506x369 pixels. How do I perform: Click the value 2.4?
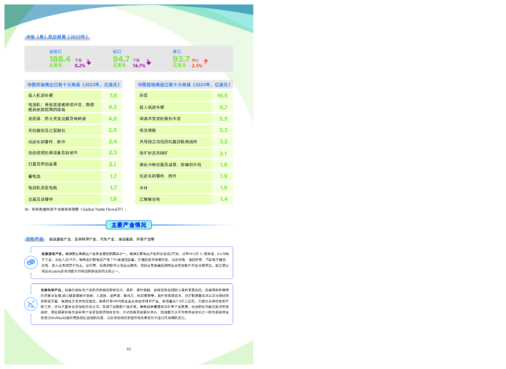[x=113, y=141]
